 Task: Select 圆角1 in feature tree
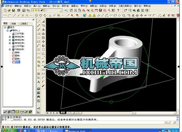pyautogui.click(x=16, y=56)
